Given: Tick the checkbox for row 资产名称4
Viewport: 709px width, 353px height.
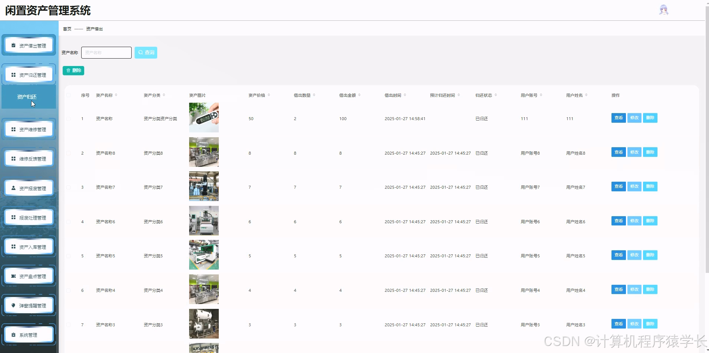Looking at the screenshot, I should (x=69, y=290).
